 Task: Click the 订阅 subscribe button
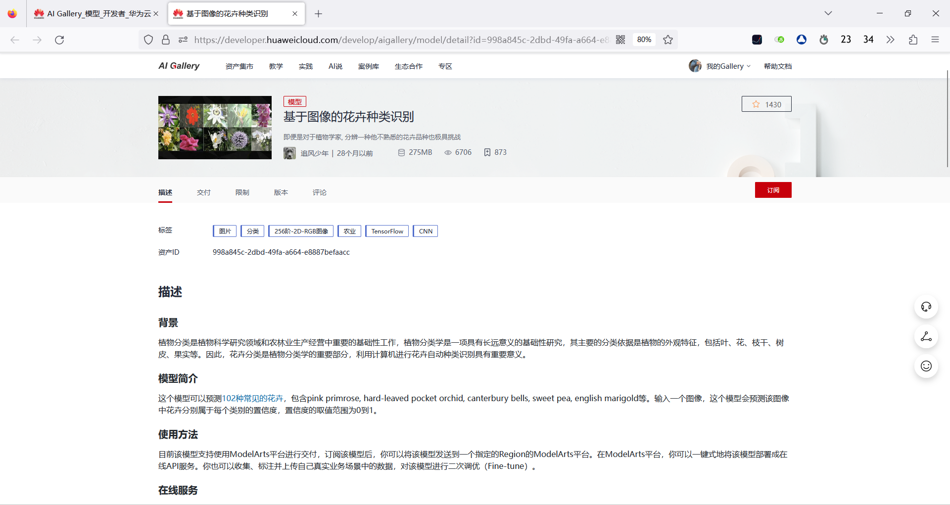(x=773, y=189)
